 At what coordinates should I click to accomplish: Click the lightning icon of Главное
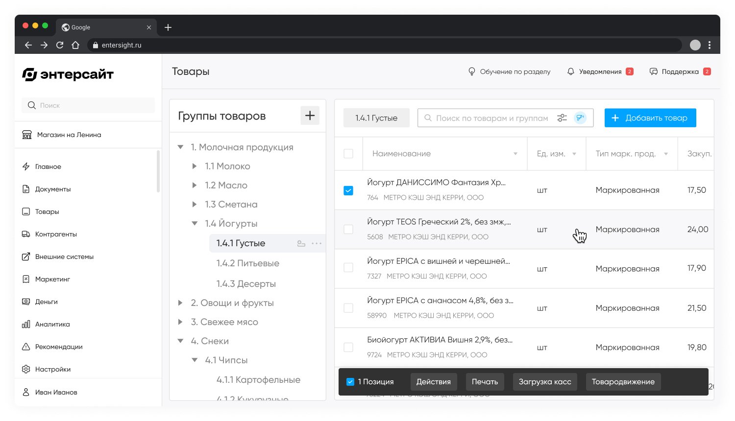(x=26, y=166)
